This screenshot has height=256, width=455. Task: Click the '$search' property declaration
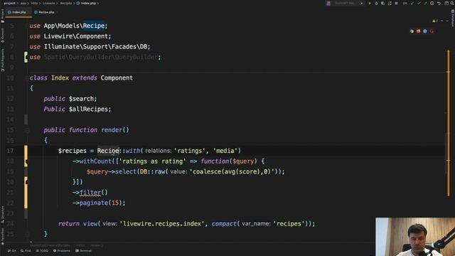[82, 99]
